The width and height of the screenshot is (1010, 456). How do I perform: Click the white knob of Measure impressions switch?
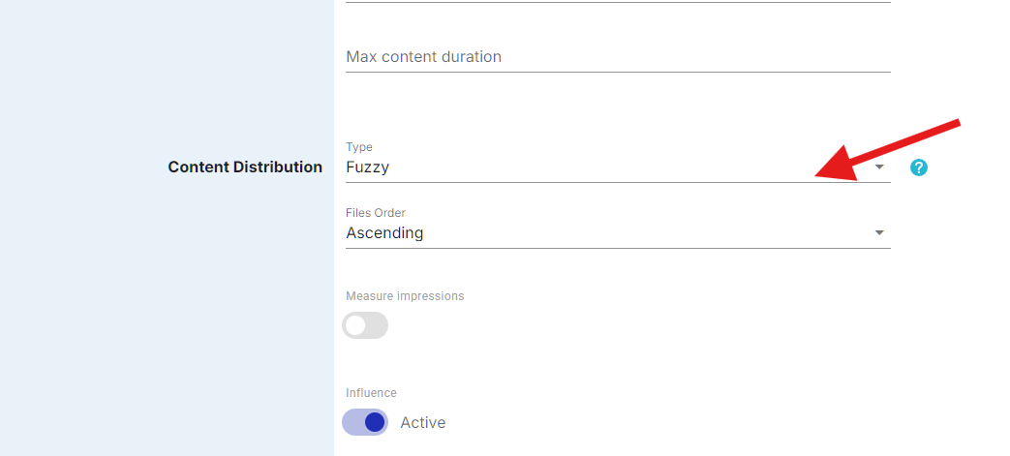coord(355,325)
